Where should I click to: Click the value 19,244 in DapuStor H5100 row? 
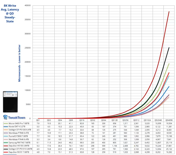click(x=158, y=146)
